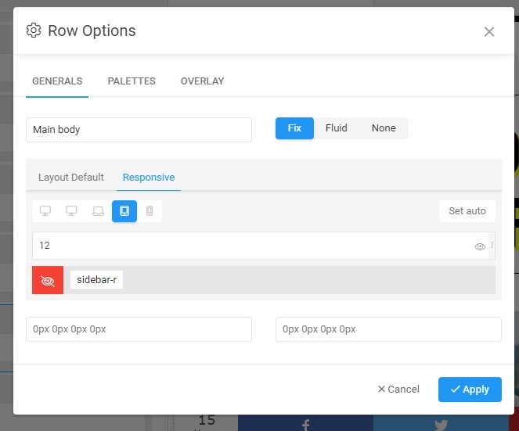Cancel the row options dialog
Image resolution: width=519 pixels, height=431 pixels.
pos(398,389)
